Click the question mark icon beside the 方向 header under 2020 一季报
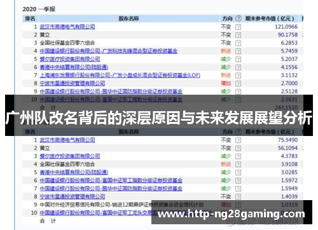Viewport: 318px width, 230px height. pos(238,18)
